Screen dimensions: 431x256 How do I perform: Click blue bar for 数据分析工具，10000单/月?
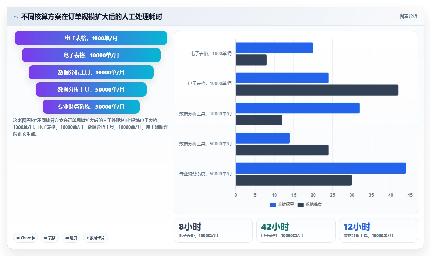(298, 108)
